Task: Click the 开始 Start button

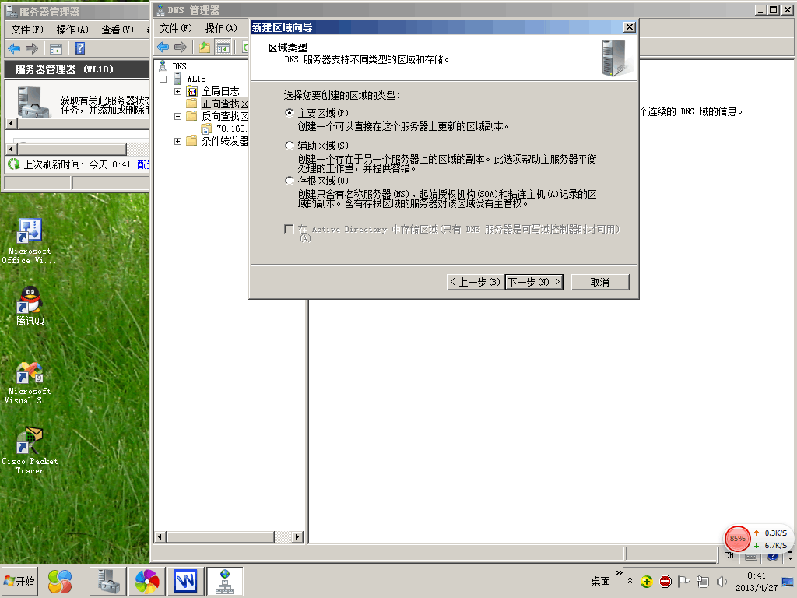Action: point(19,581)
